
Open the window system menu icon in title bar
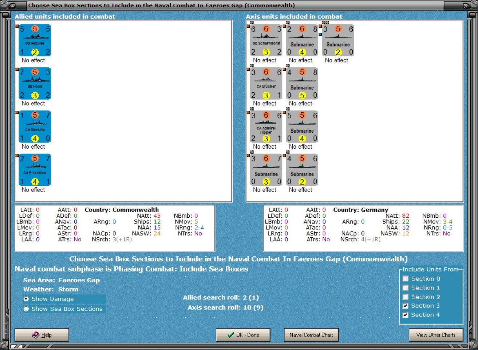(x=12, y=5)
